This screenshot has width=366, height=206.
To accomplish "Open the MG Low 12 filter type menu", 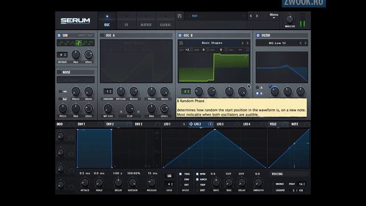I will [x=277, y=43].
